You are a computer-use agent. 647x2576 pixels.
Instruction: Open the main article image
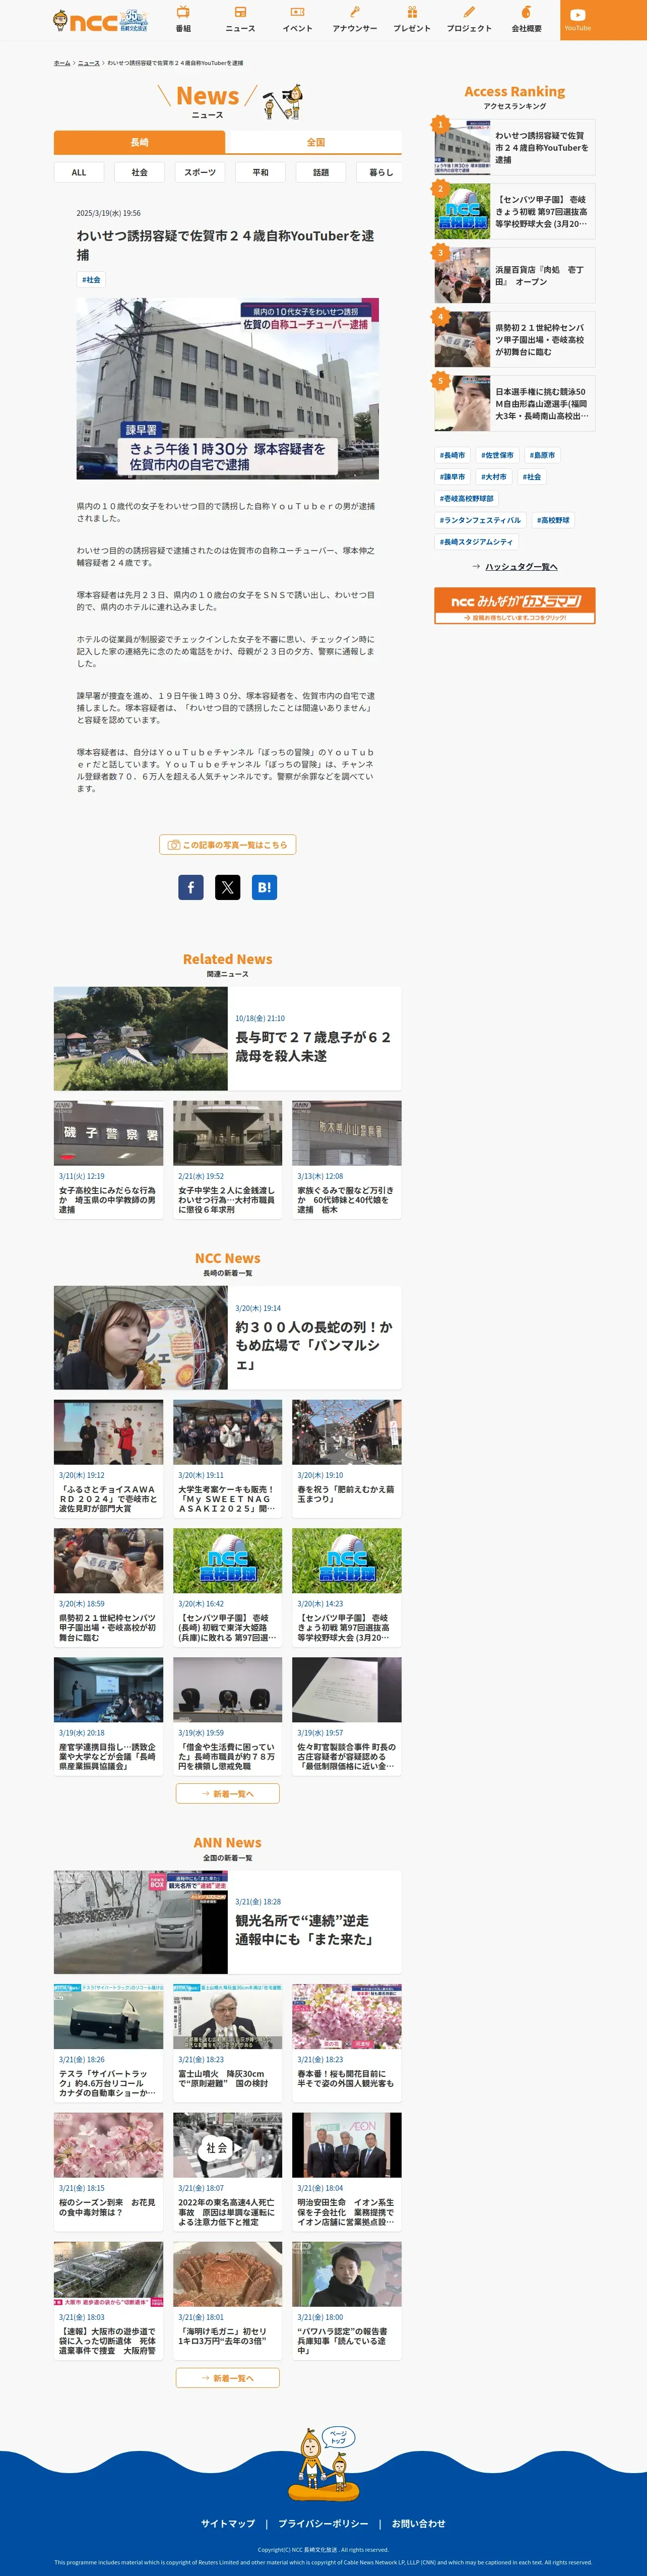pos(228,388)
